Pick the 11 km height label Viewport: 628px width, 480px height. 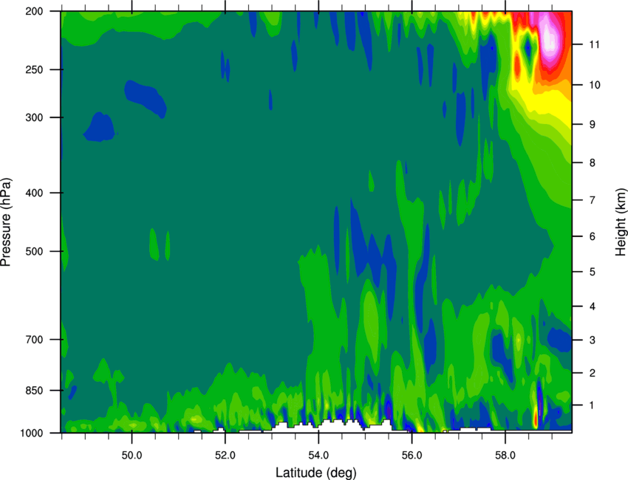595,44
